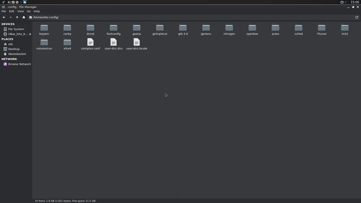Click the location path text field
This screenshot has width=361, height=203.
tap(191, 17)
